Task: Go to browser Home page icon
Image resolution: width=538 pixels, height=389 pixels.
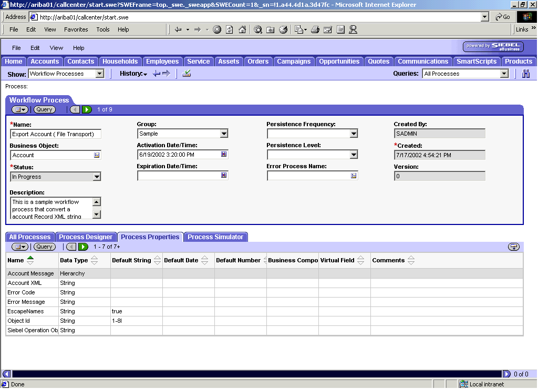Action: click(x=242, y=29)
